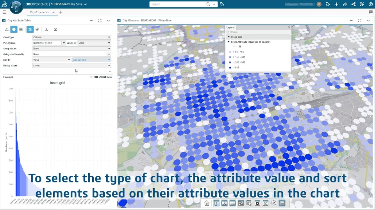Expand the map's left side arrow

point(120,116)
